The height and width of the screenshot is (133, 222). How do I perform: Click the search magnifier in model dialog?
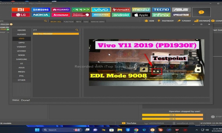[77, 30]
